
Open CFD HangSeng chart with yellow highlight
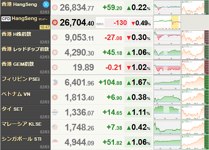pos(167,22)
